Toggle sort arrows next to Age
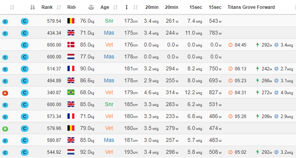 click(116, 7)
